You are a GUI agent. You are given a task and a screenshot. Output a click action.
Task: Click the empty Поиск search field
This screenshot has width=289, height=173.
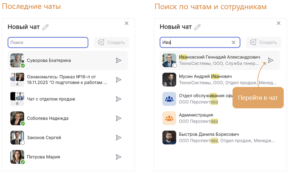48,42
